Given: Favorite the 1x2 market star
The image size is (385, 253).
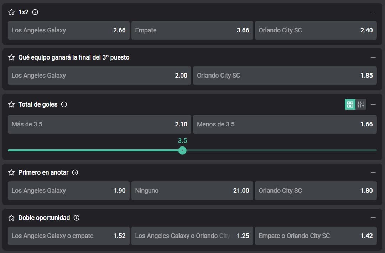Looking at the screenshot, I should pos(11,12).
